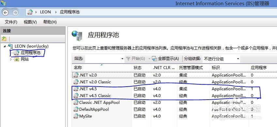Viewport: 277px width, 127px height.
Task: Click the Sites folder icon in tree
Action: click(17, 59)
